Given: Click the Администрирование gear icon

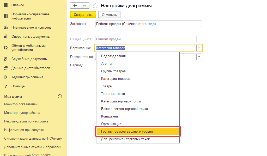Looking at the screenshot, I should tap(6, 77).
